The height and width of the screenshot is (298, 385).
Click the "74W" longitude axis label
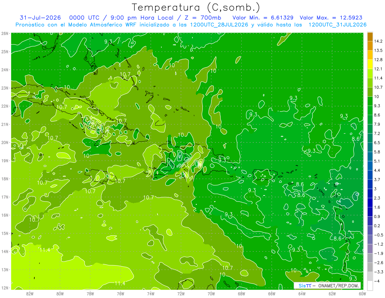point(151,293)
